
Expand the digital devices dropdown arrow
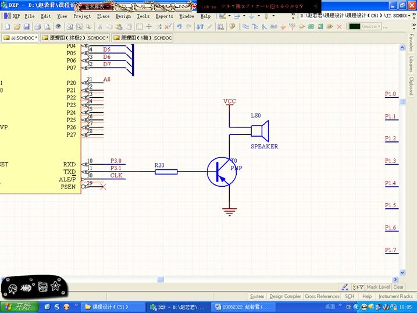(x=273, y=16)
